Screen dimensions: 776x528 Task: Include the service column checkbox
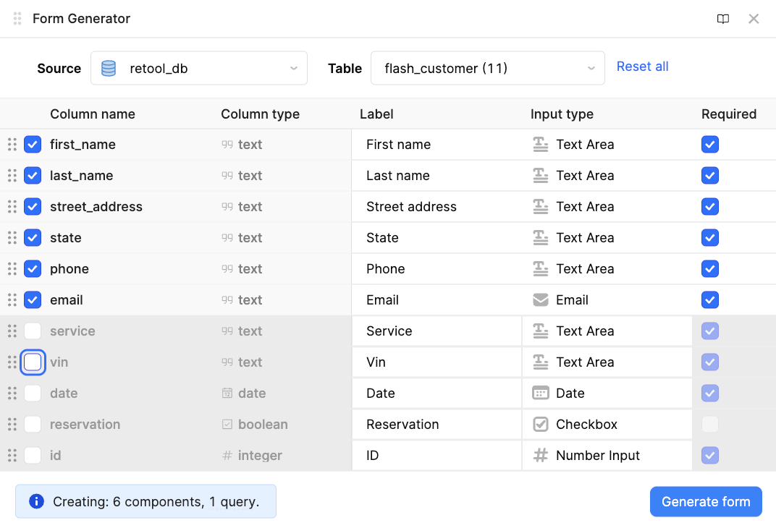(33, 331)
